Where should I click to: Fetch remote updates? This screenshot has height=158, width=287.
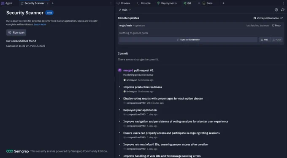pos(276,26)
